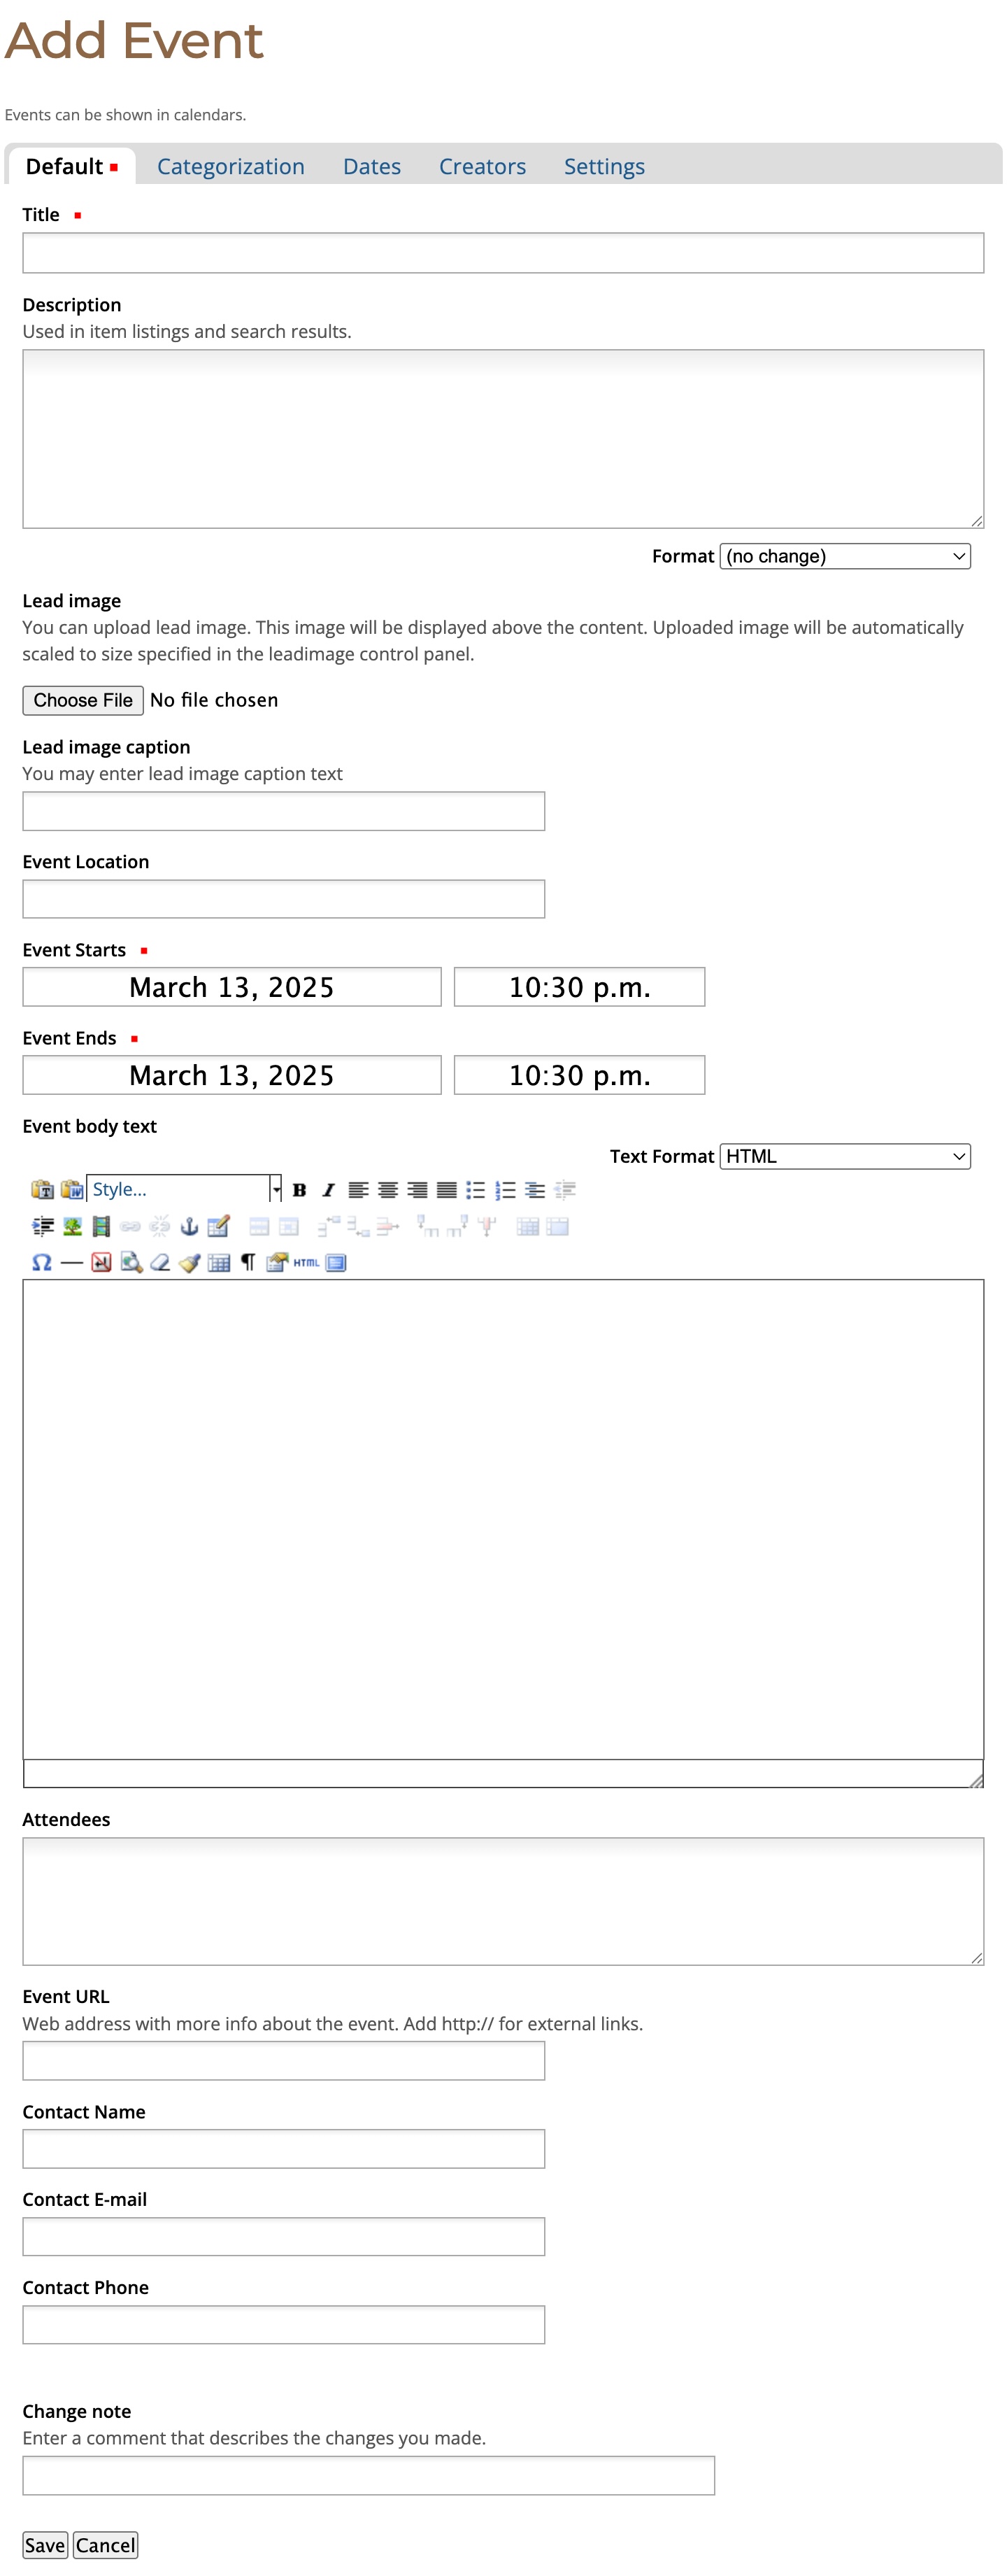Switch to the Categorization tab
Screen dimensions: 1007x2576
click(x=230, y=166)
